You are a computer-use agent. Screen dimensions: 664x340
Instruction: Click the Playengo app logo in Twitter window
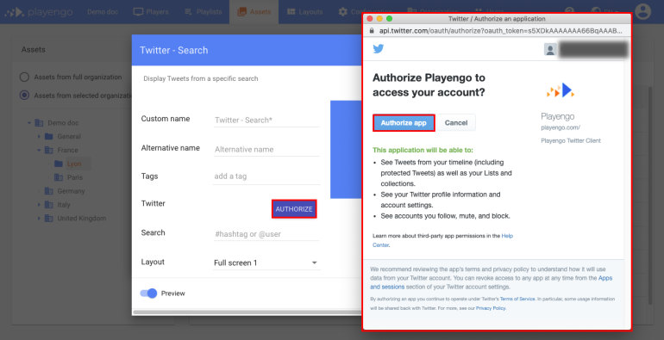(x=561, y=90)
